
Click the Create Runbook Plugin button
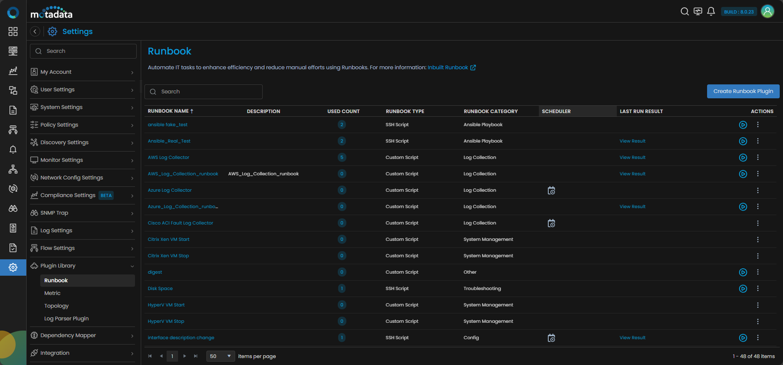[x=743, y=91]
